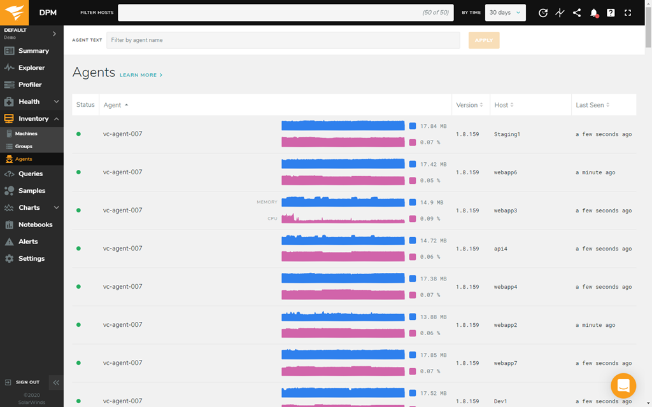Open Machines under Inventory

click(26, 134)
